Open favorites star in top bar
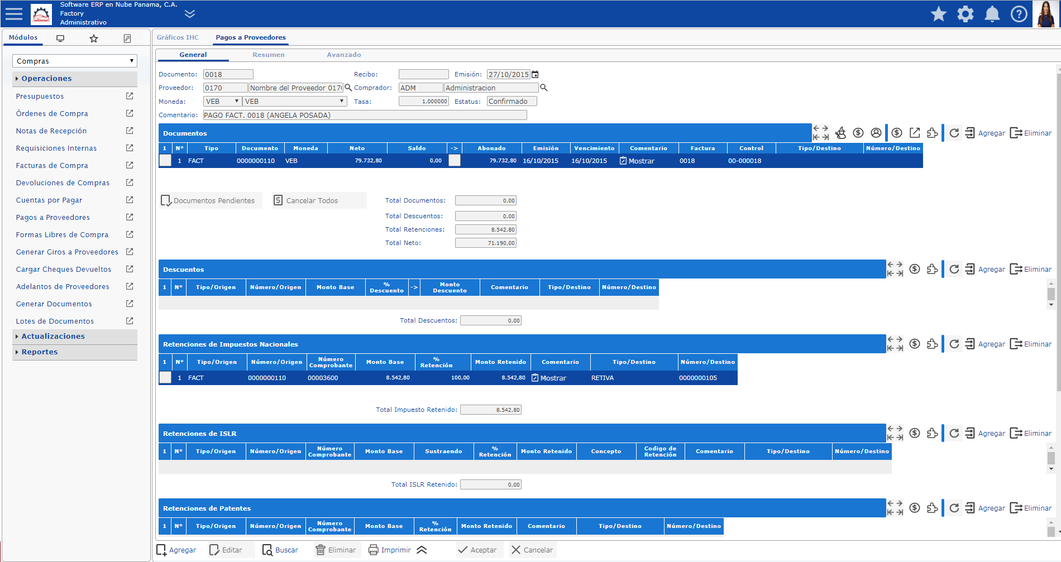Image resolution: width=1061 pixels, height=562 pixels. click(939, 14)
